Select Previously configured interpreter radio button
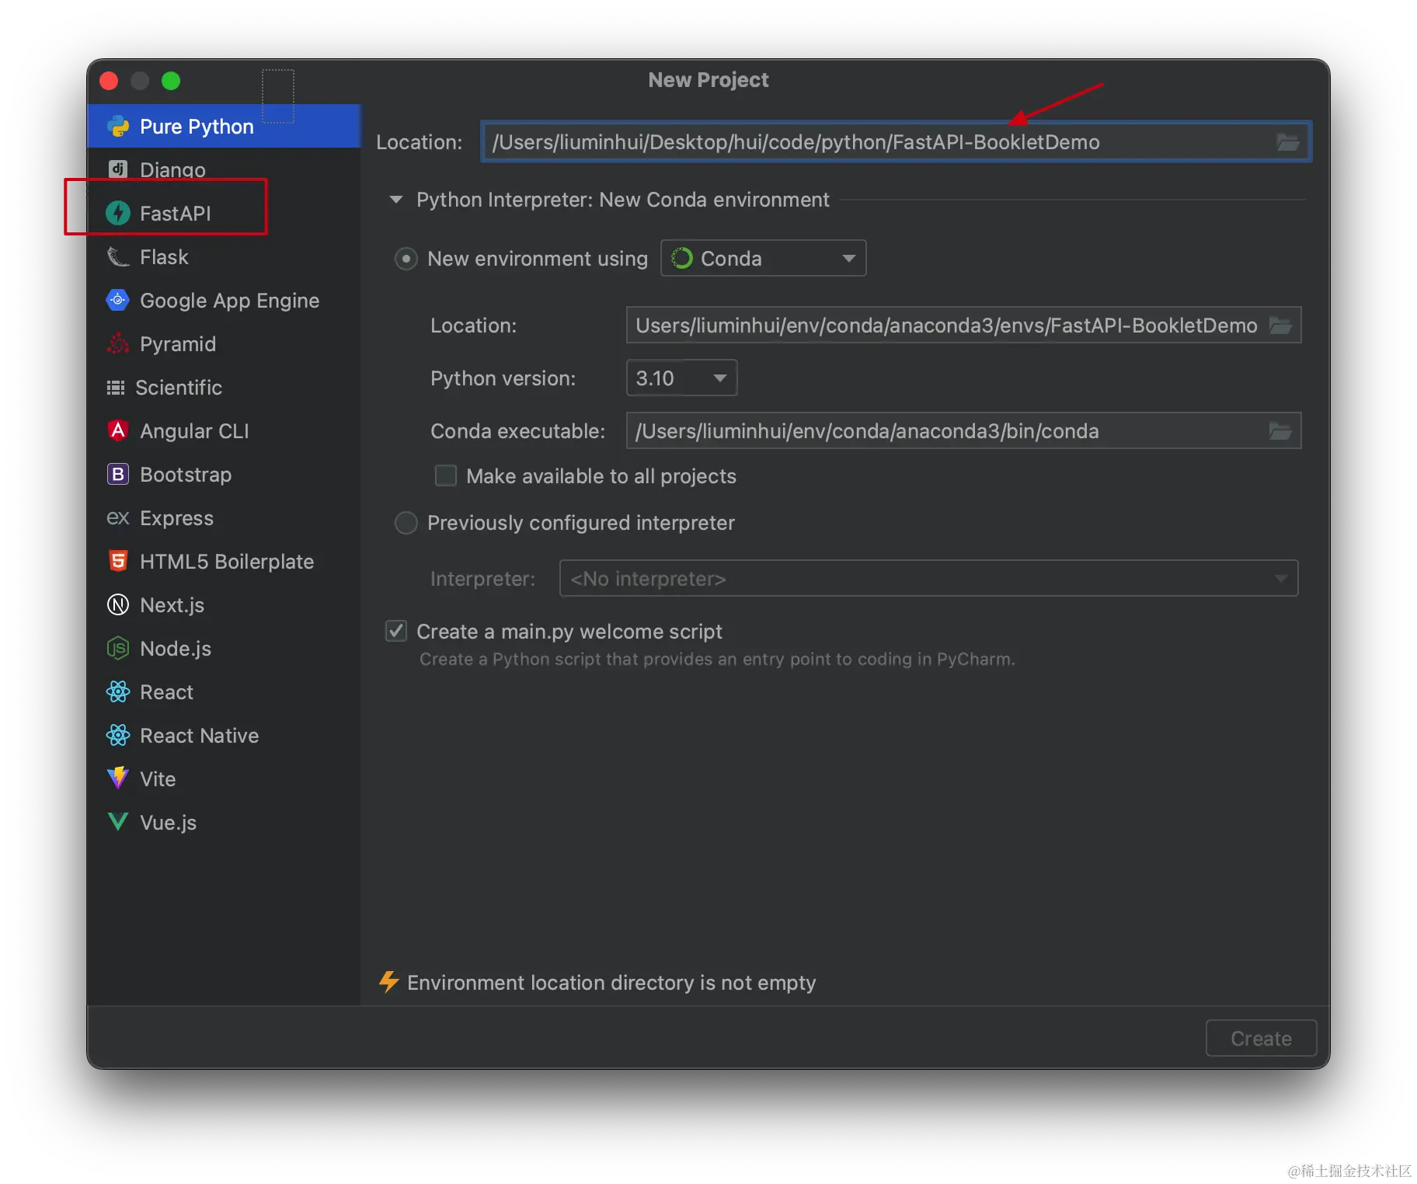The height and width of the screenshot is (1184, 1417). point(406,523)
